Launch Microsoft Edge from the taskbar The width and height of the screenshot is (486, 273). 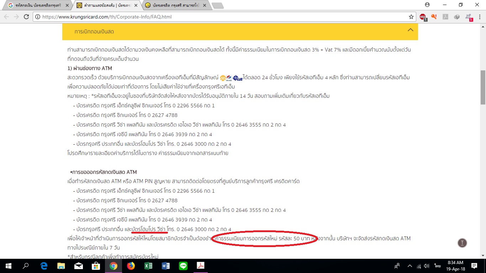pyautogui.click(x=44, y=266)
